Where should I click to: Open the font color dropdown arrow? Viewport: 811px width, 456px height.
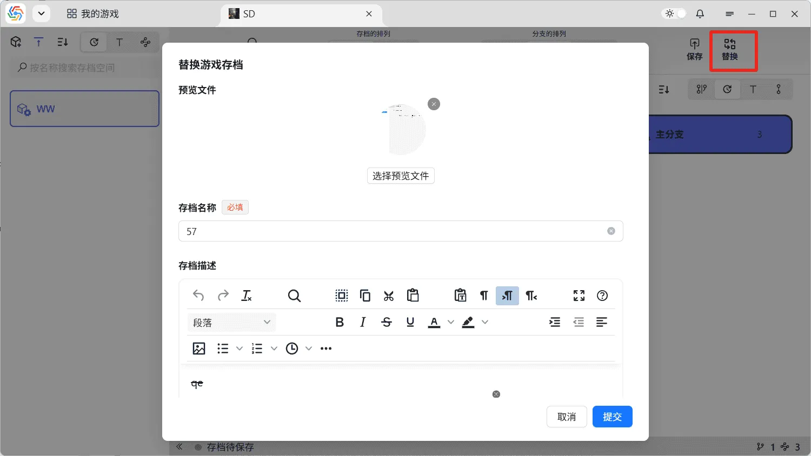coord(450,322)
